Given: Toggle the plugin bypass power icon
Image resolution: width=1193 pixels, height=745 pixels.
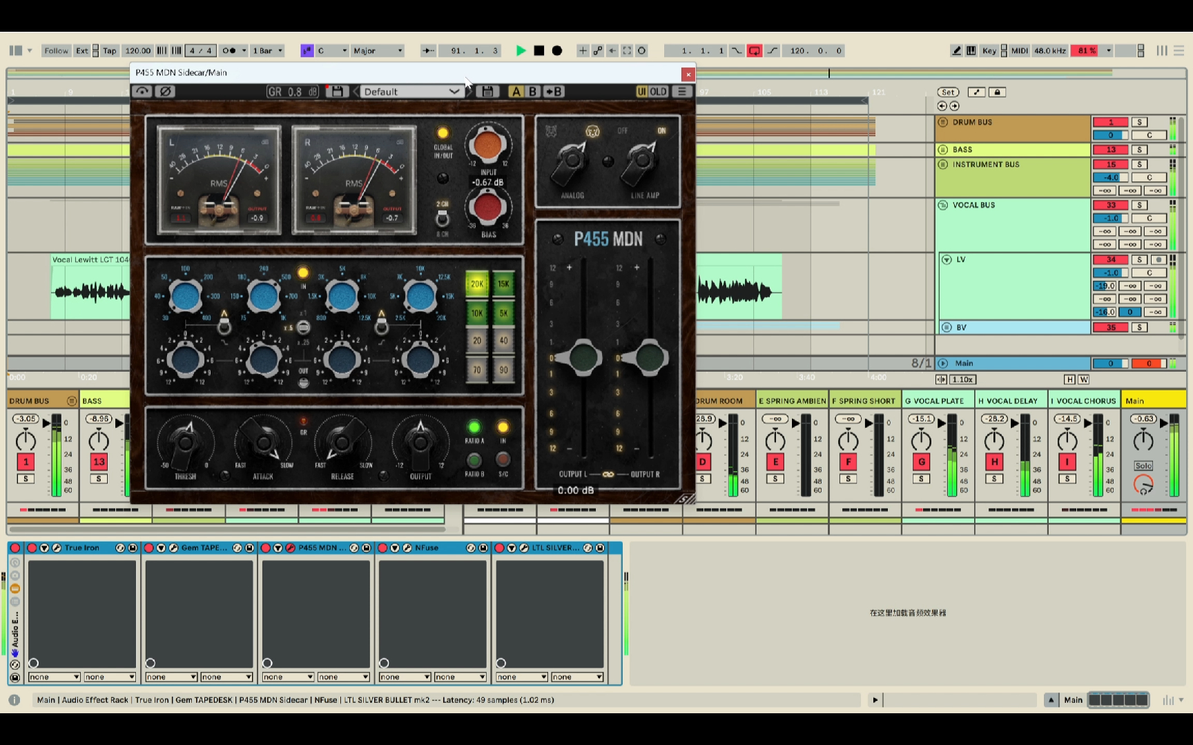Looking at the screenshot, I should click(x=142, y=91).
